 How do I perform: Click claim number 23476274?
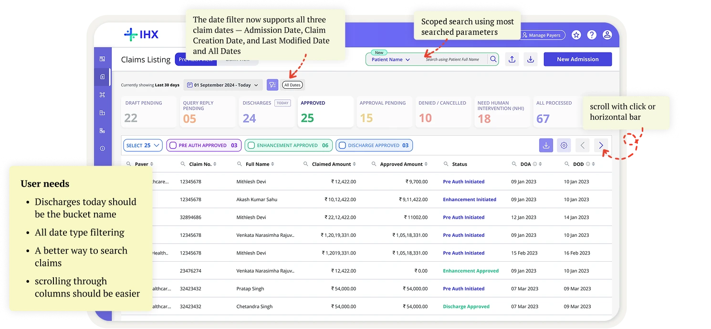tap(190, 271)
